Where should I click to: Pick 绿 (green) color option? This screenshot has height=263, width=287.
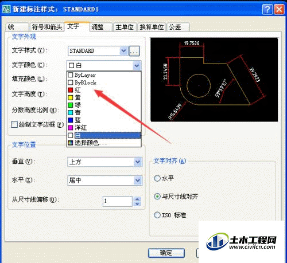[x=104, y=105]
